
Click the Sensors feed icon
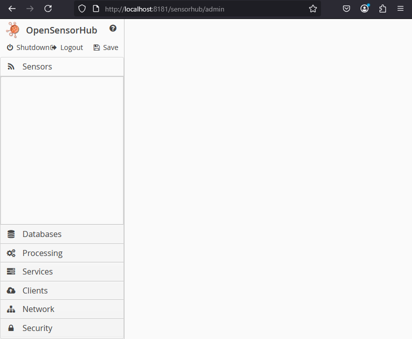point(11,66)
